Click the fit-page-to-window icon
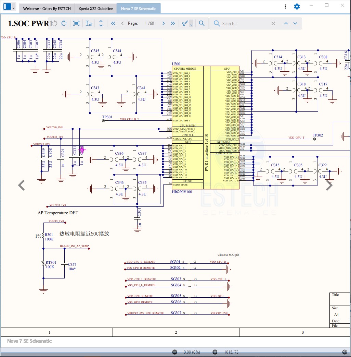This screenshot has width=351, height=357. click(x=76, y=23)
